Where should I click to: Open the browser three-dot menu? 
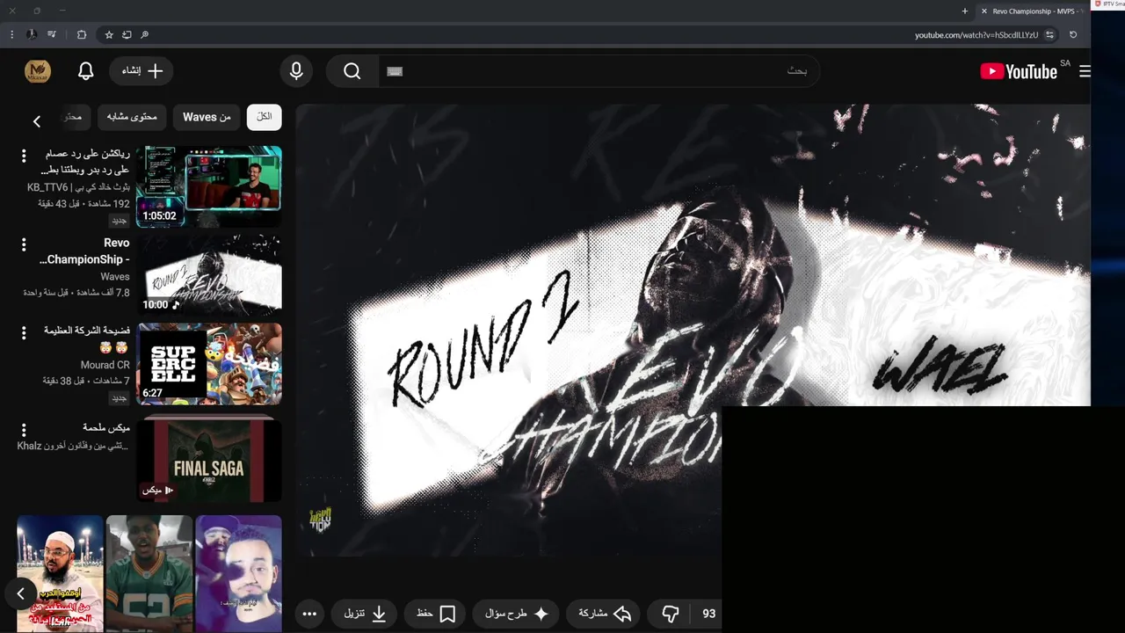coord(11,34)
